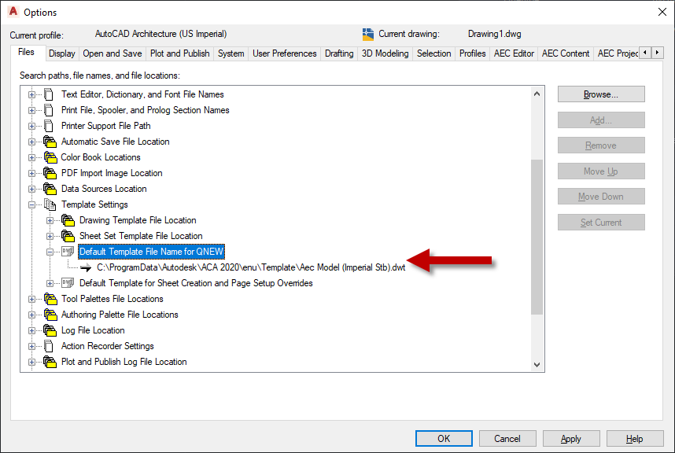Select the Action Recorder Settings row
The height and width of the screenshot is (453, 675).
pos(108,346)
